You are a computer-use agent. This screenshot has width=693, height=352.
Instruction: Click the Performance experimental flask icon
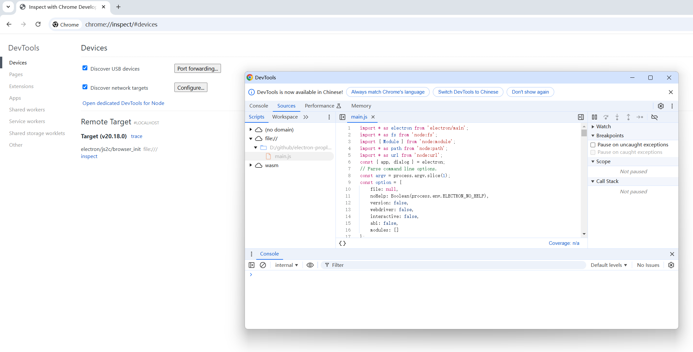pyautogui.click(x=339, y=106)
